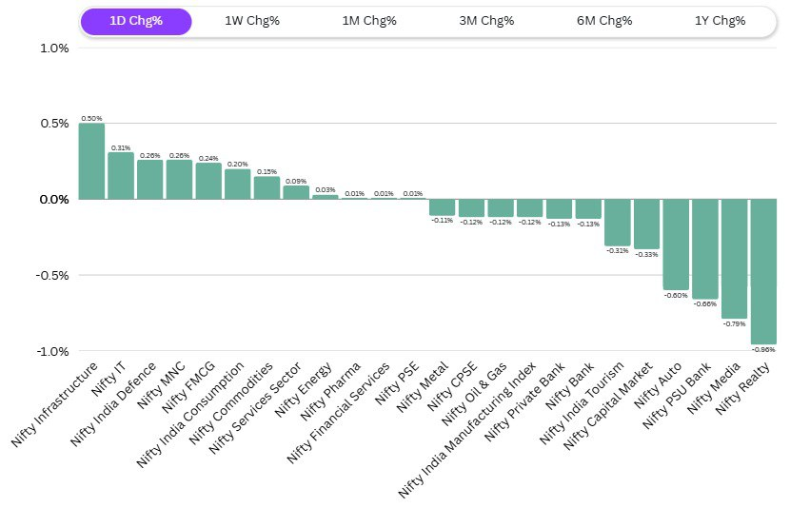The width and height of the screenshot is (790, 508).
Task: Click the Nifty PSU Bank axis label
Action: coord(677,395)
